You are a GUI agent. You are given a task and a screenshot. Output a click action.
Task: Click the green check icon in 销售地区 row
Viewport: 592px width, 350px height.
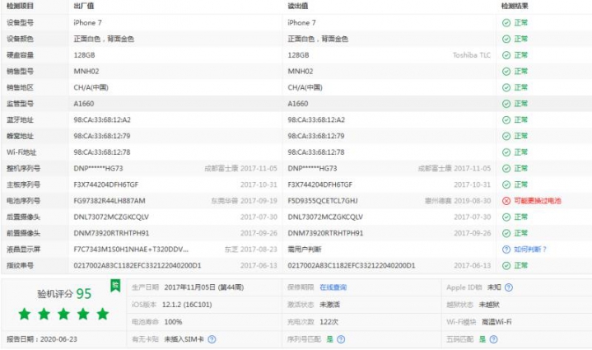click(506, 87)
